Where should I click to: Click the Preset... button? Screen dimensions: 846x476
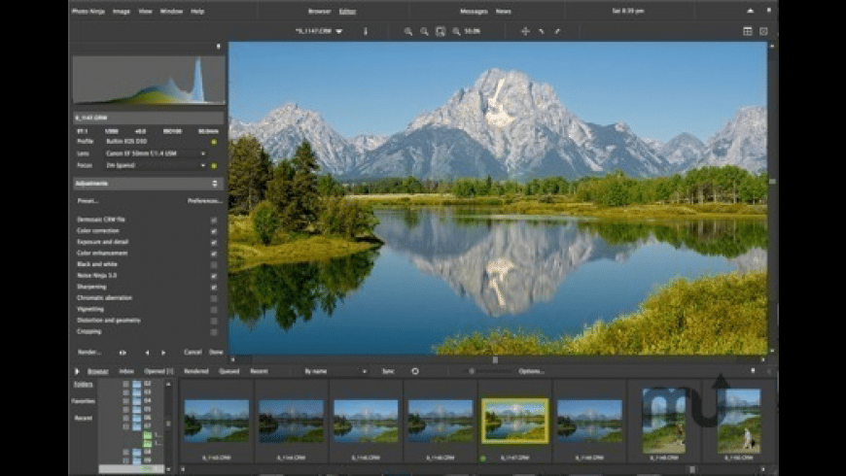click(88, 201)
